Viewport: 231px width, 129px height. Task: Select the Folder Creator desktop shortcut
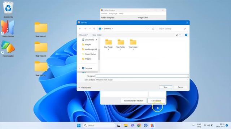click(x=8, y=29)
